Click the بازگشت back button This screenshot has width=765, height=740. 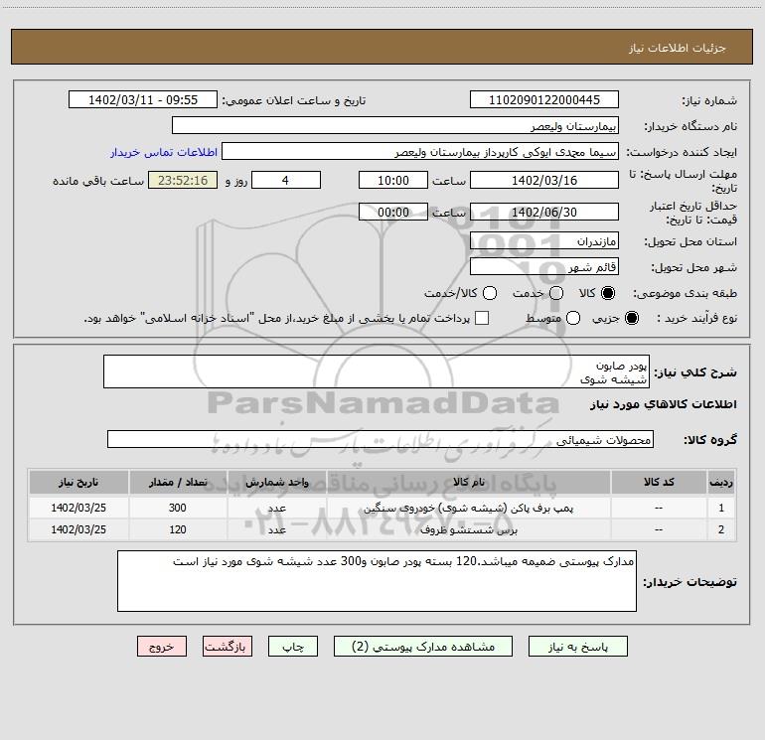pyautogui.click(x=228, y=647)
